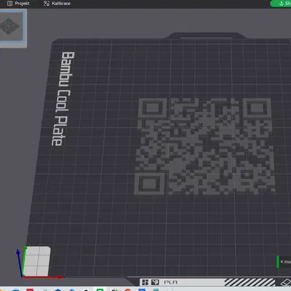Select the QR code model on the plate
The width and height of the screenshot is (291, 291).
(x=205, y=146)
